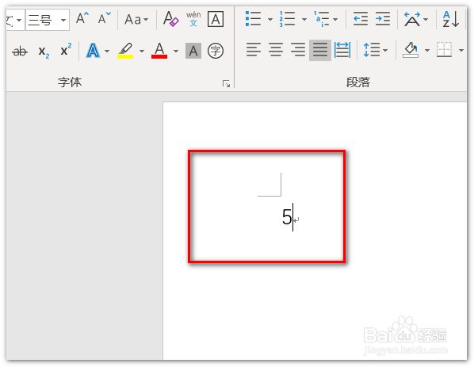Align text left
This screenshot has height=367, width=474.
pos(254,50)
